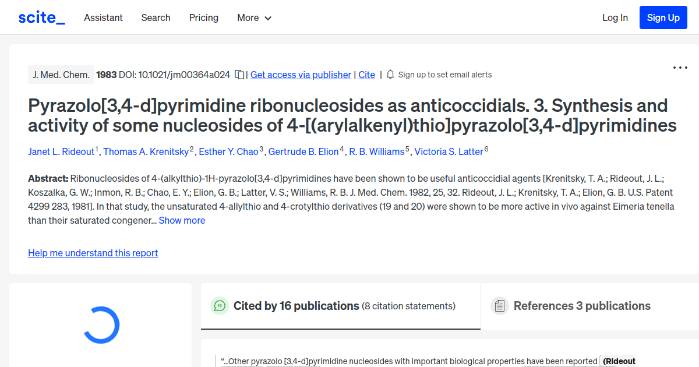Expand the More navigation menu
The height and width of the screenshot is (367, 699).
pyautogui.click(x=254, y=18)
